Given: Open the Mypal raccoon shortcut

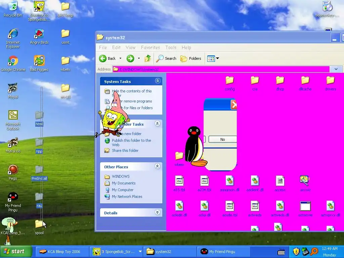Looking at the screenshot, I should (x=13, y=91).
